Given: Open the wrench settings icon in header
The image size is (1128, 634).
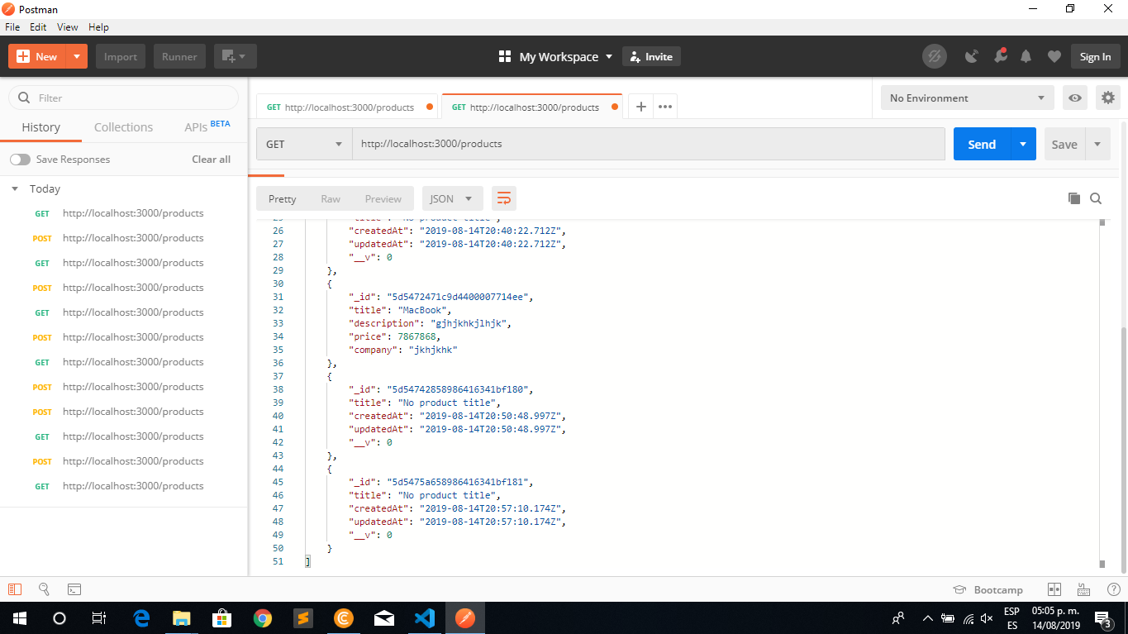Looking at the screenshot, I should tap(1000, 56).
